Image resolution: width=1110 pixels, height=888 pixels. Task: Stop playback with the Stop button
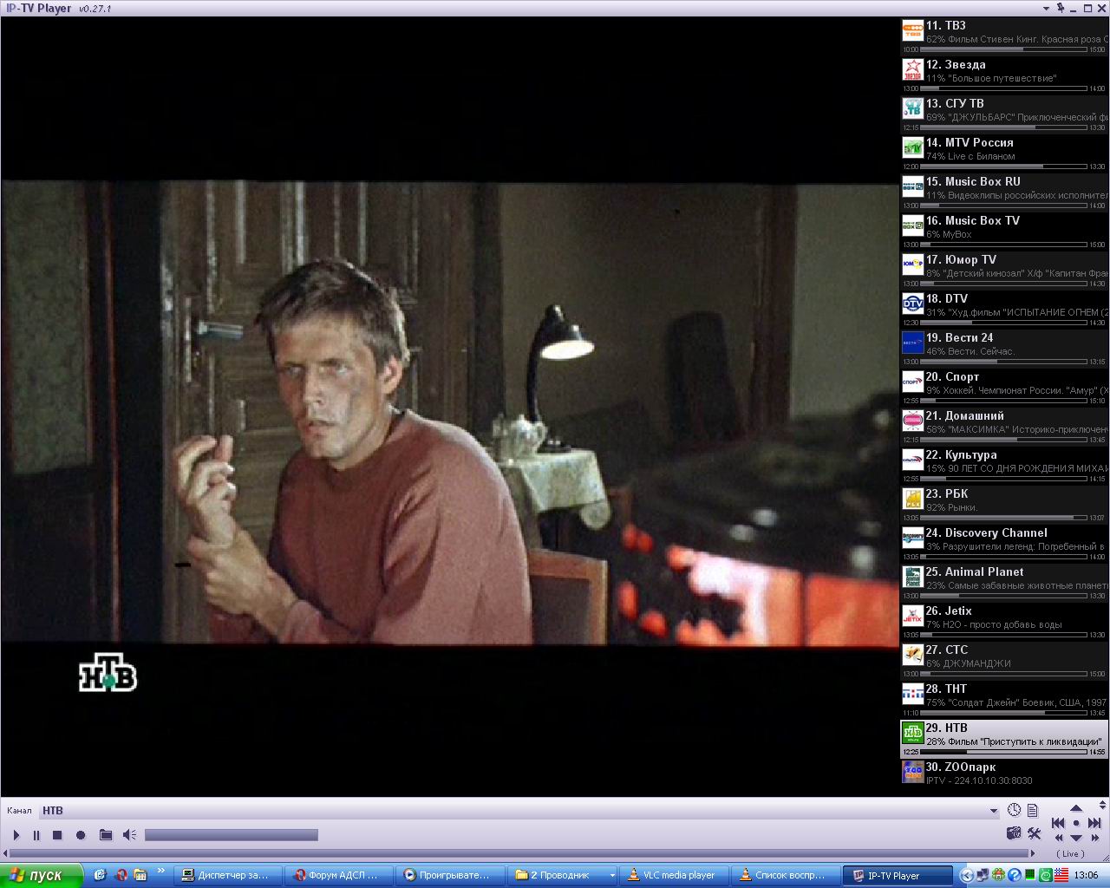(x=57, y=835)
